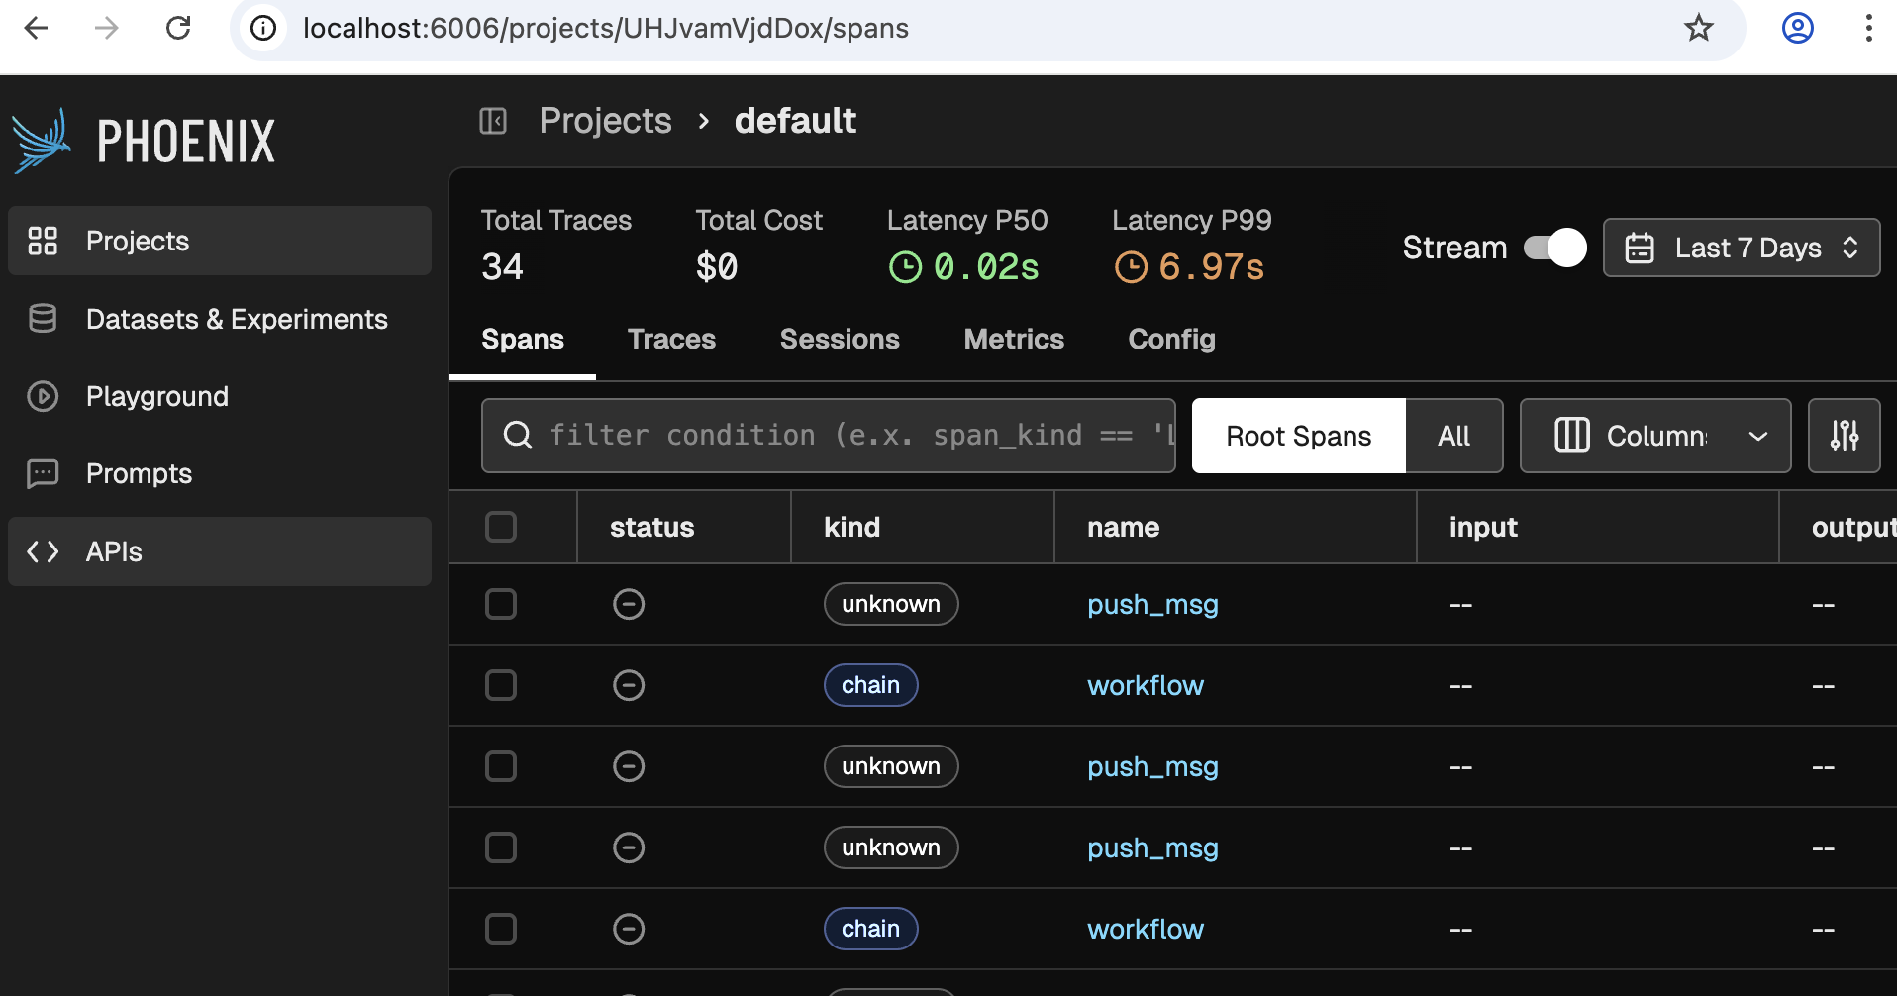Click the table settings sliders icon
The image size is (1897, 996).
coord(1844,436)
